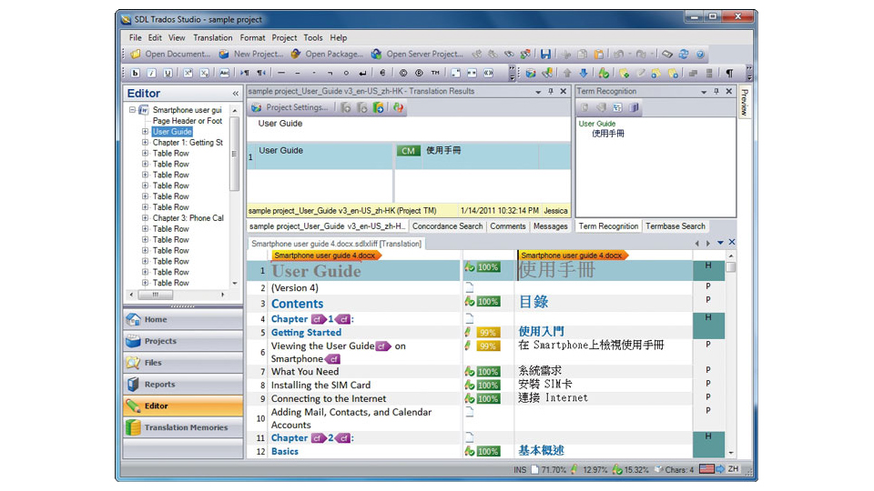Click the colorful icon after Project Settings row
This screenshot has width=874, height=491.
coord(398,107)
